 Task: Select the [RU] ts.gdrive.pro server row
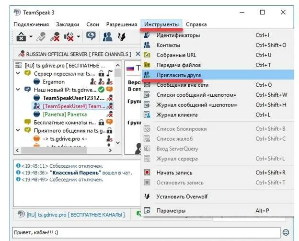(x=65, y=66)
